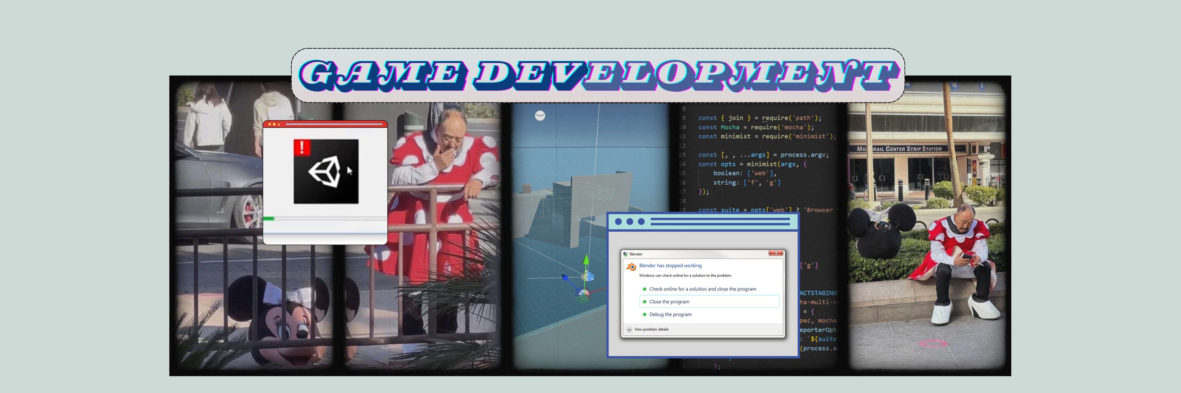Click the code line boolean: ['web'],
This screenshot has height=393, width=1181.
click(745, 173)
